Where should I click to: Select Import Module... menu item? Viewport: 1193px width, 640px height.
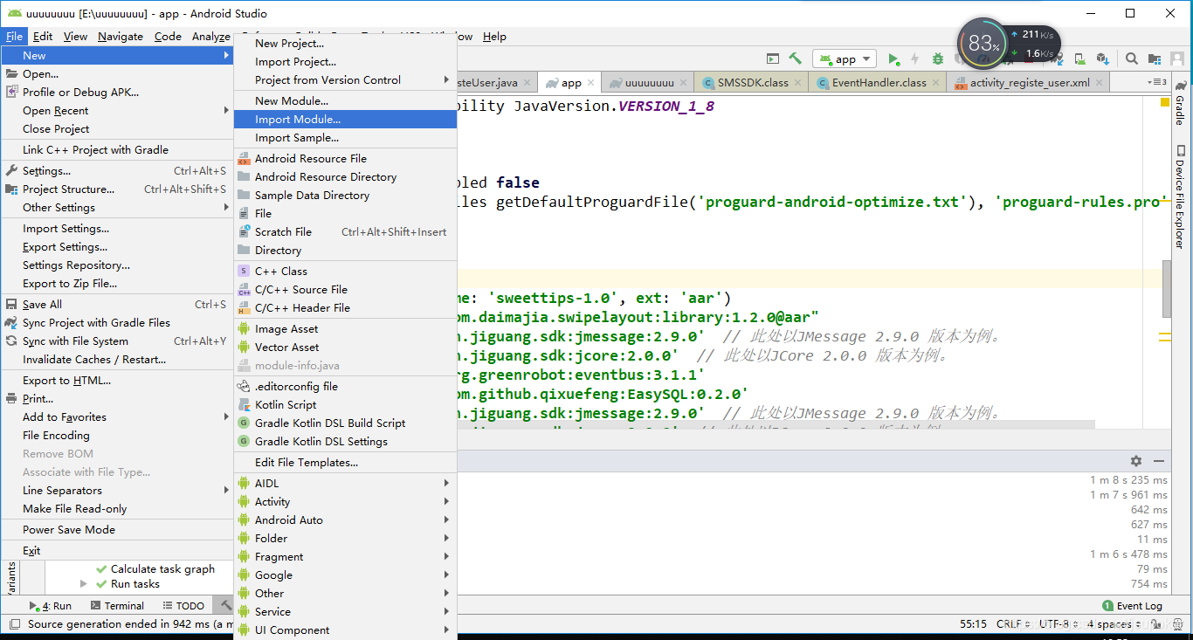(345, 120)
